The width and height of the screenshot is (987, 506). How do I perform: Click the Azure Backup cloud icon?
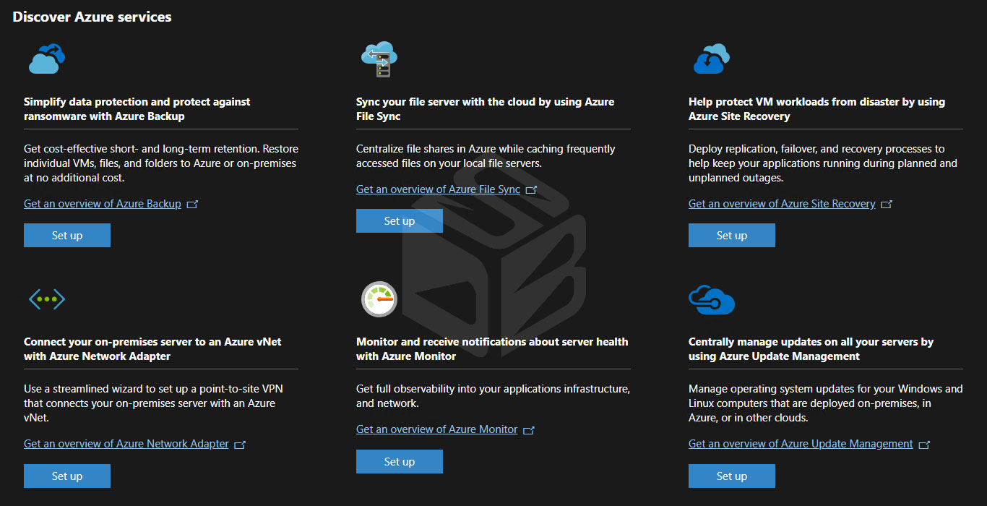pos(46,59)
